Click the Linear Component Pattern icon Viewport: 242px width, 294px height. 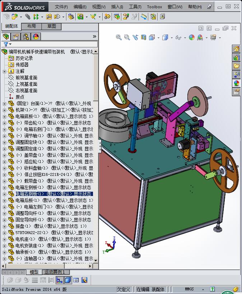pos(36,17)
